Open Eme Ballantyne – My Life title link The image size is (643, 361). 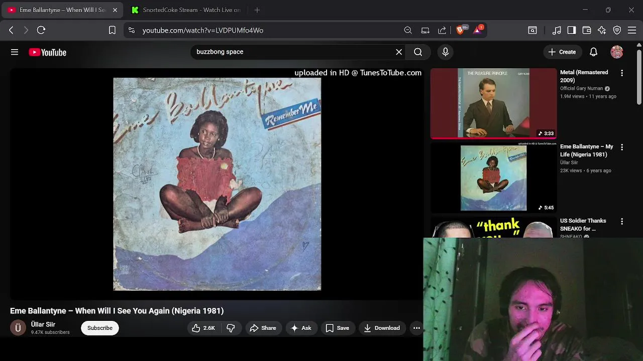(587, 150)
